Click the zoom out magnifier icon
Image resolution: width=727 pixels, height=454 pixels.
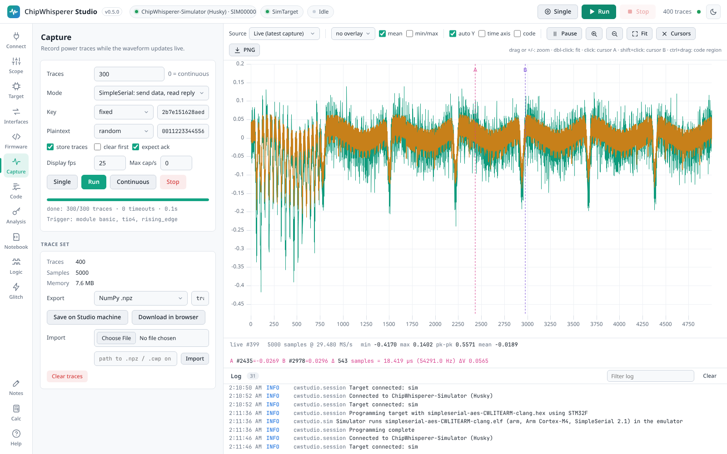(x=614, y=34)
